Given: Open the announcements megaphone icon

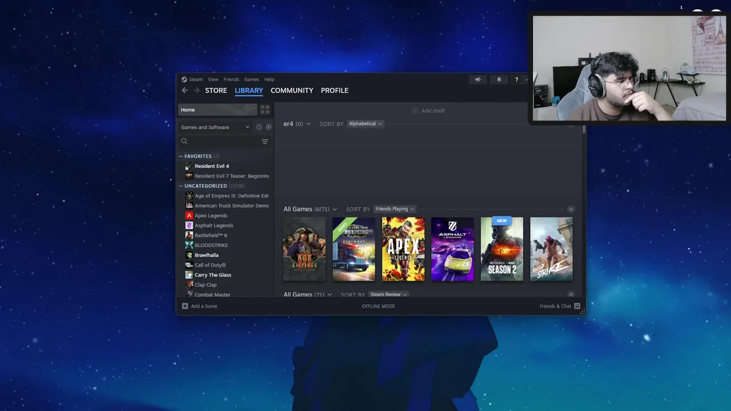Looking at the screenshot, I should click(x=478, y=79).
